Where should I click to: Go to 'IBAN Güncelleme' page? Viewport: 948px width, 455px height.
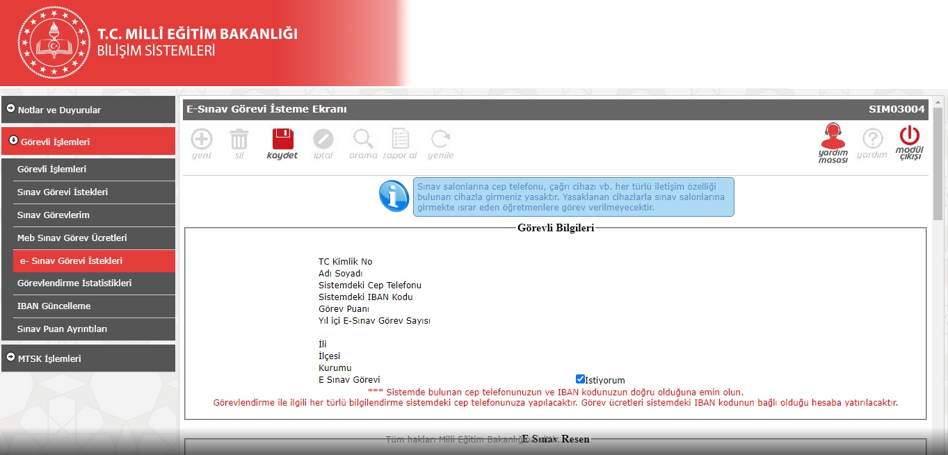point(54,306)
